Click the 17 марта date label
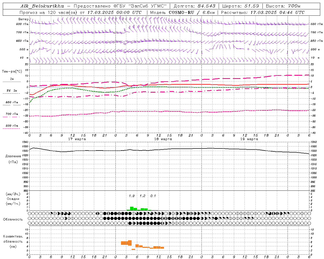 coord(77,139)
